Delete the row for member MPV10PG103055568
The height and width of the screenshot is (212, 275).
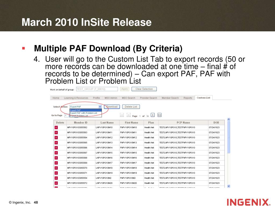56,158
